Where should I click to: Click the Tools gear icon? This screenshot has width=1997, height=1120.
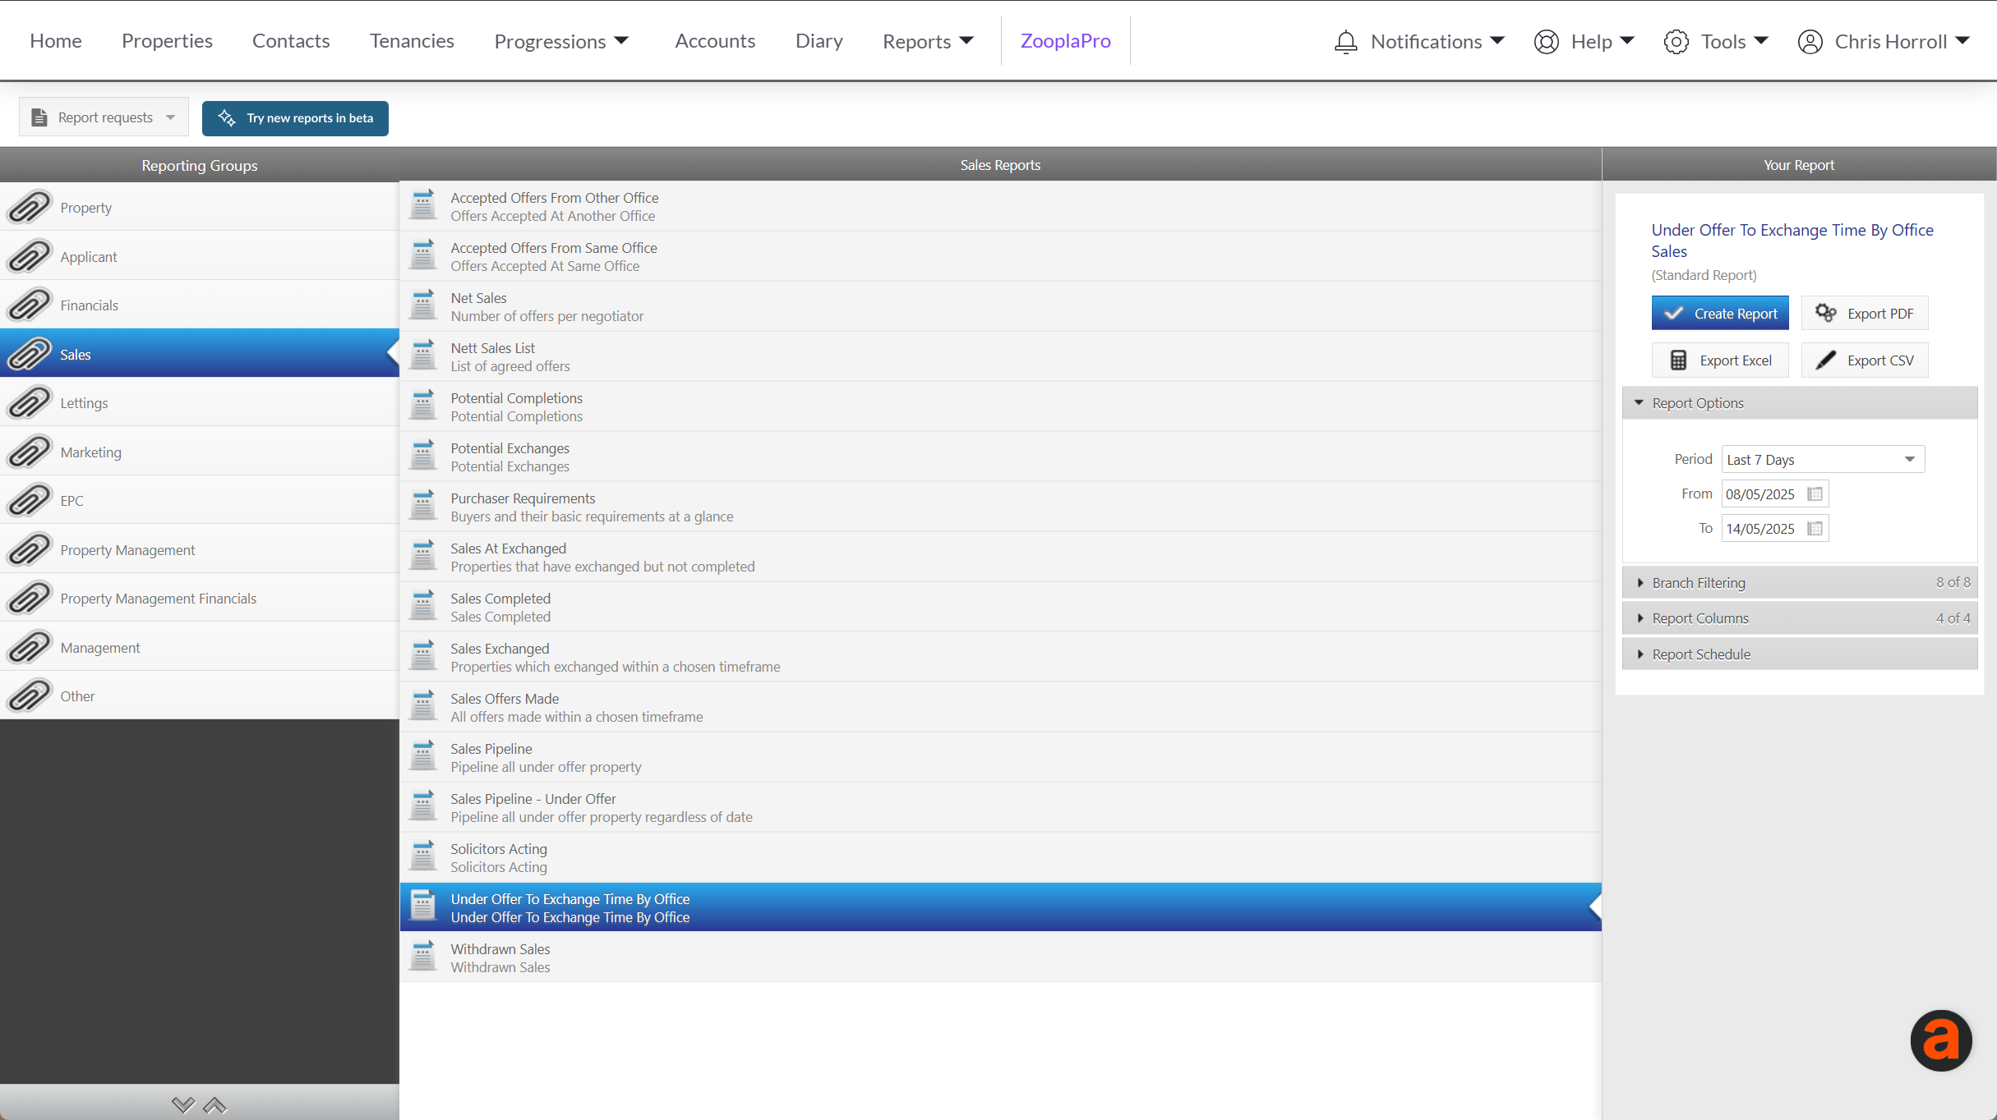pos(1676,42)
